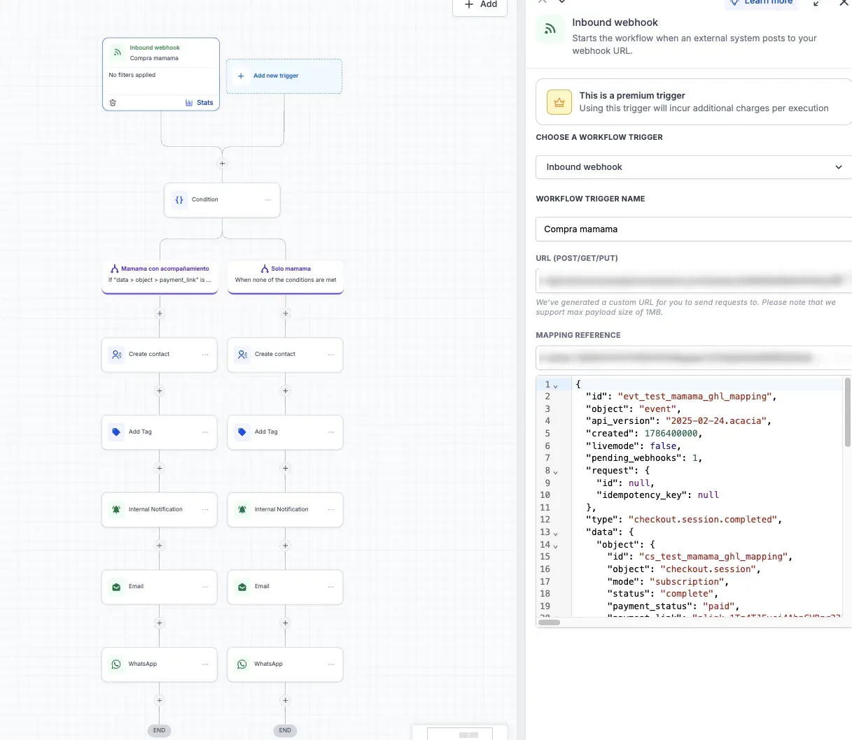
Task: Edit the Workflow Trigger Name field
Action: pos(694,229)
